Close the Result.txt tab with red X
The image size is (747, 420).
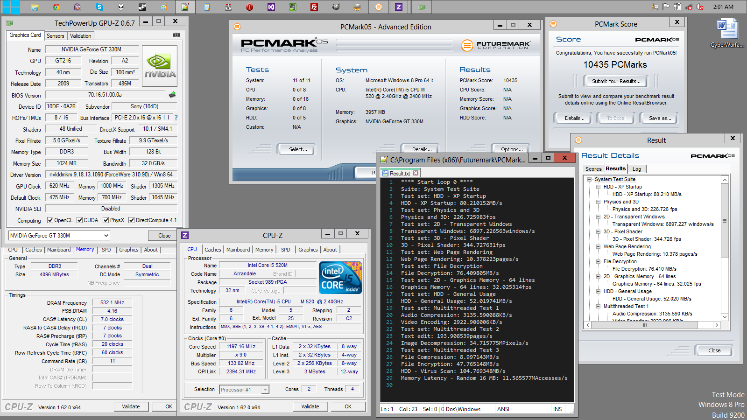click(x=416, y=173)
